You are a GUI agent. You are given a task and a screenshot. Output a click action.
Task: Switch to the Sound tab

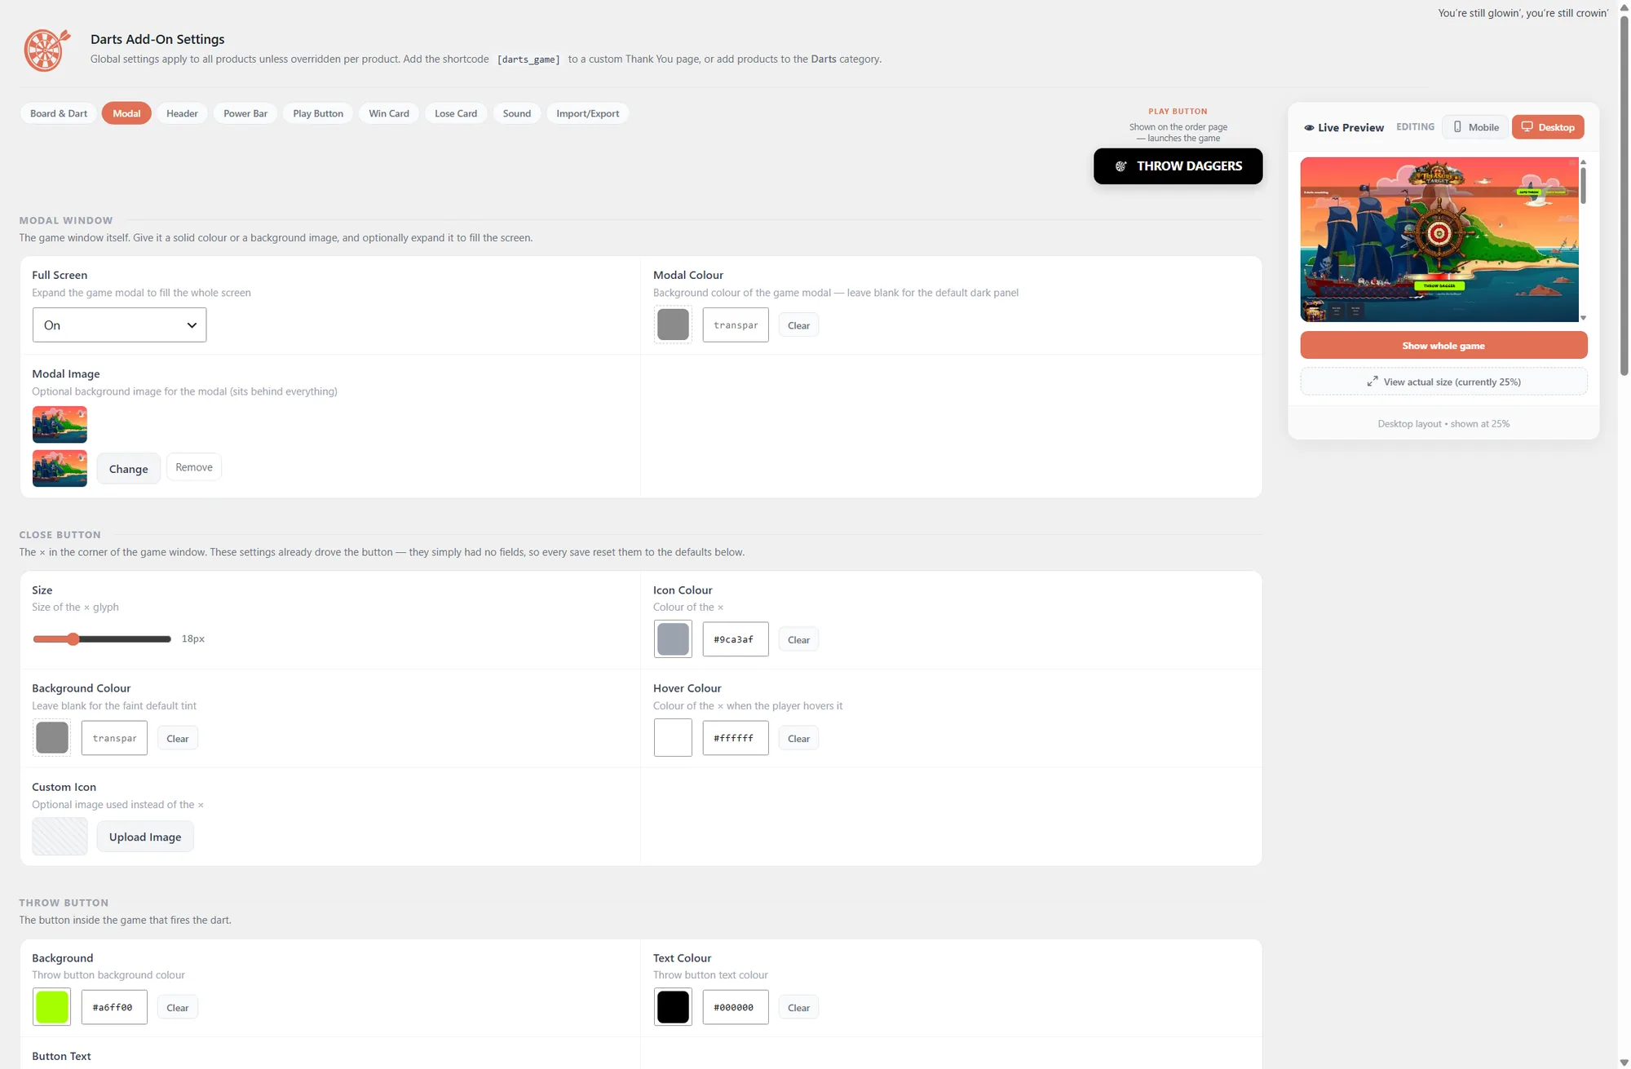tap(517, 113)
